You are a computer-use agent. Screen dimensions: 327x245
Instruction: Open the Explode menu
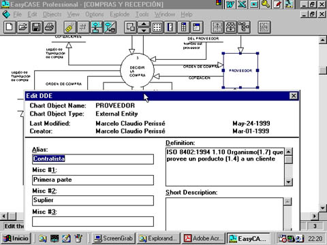120,14
